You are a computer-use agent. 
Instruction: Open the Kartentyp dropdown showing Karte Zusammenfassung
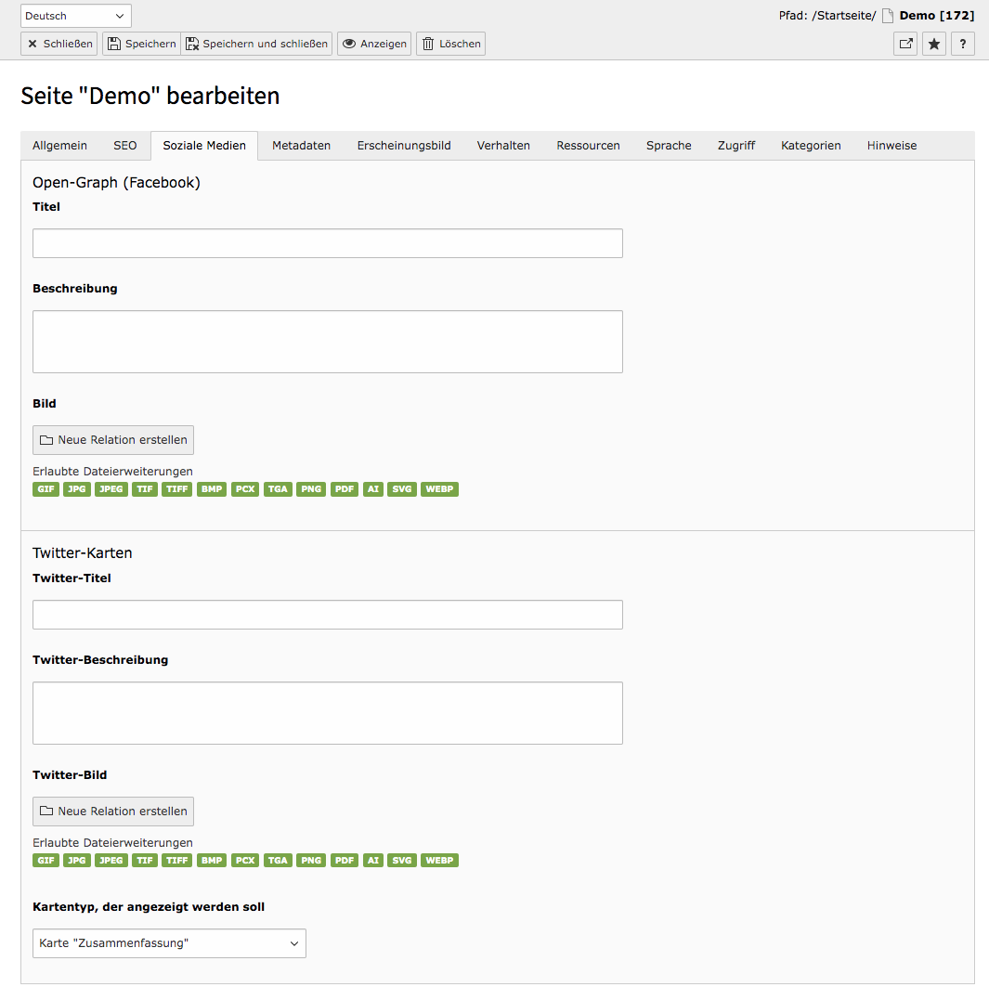pos(169,942)
